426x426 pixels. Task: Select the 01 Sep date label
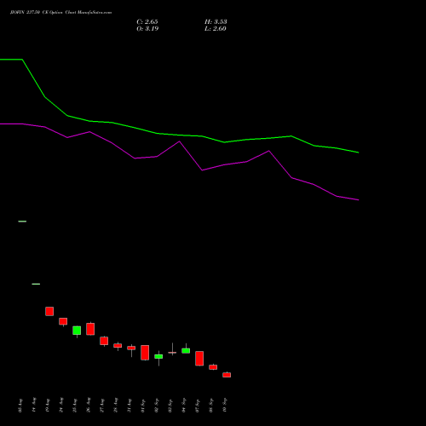point(143,406)
